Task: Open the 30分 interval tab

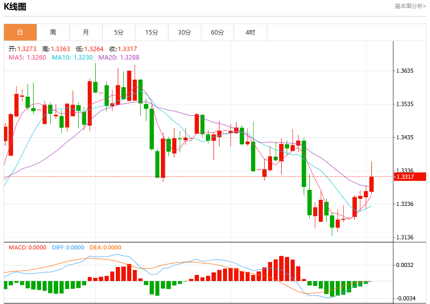Action: (184, 33)
